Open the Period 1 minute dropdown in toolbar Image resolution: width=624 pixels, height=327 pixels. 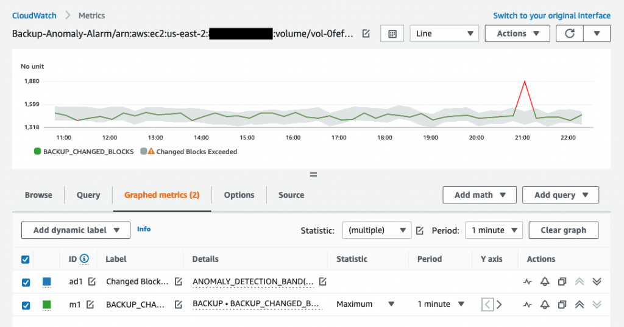[x=494, y=230]
